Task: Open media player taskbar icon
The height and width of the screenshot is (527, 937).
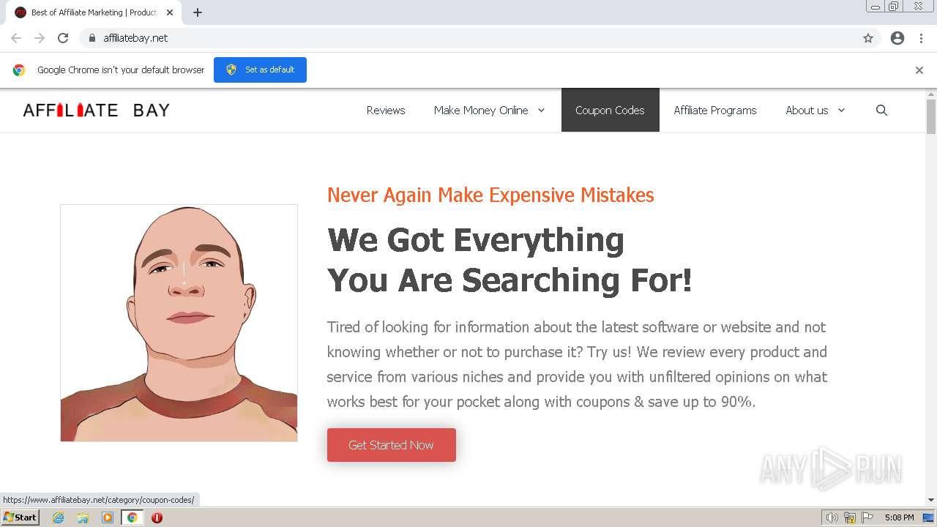Action: 108,517
